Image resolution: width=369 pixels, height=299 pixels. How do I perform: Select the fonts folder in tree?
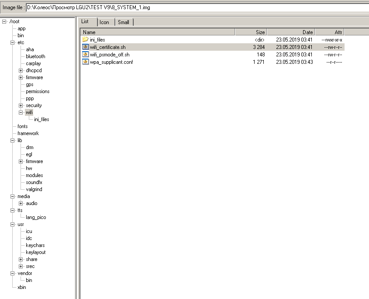pos(22,126)
